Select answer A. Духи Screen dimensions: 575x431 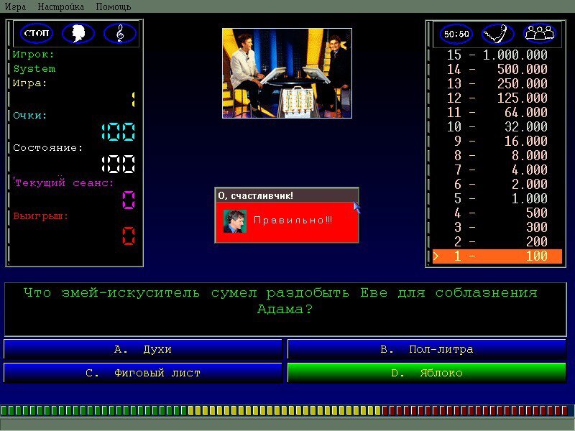coord(143,350)
